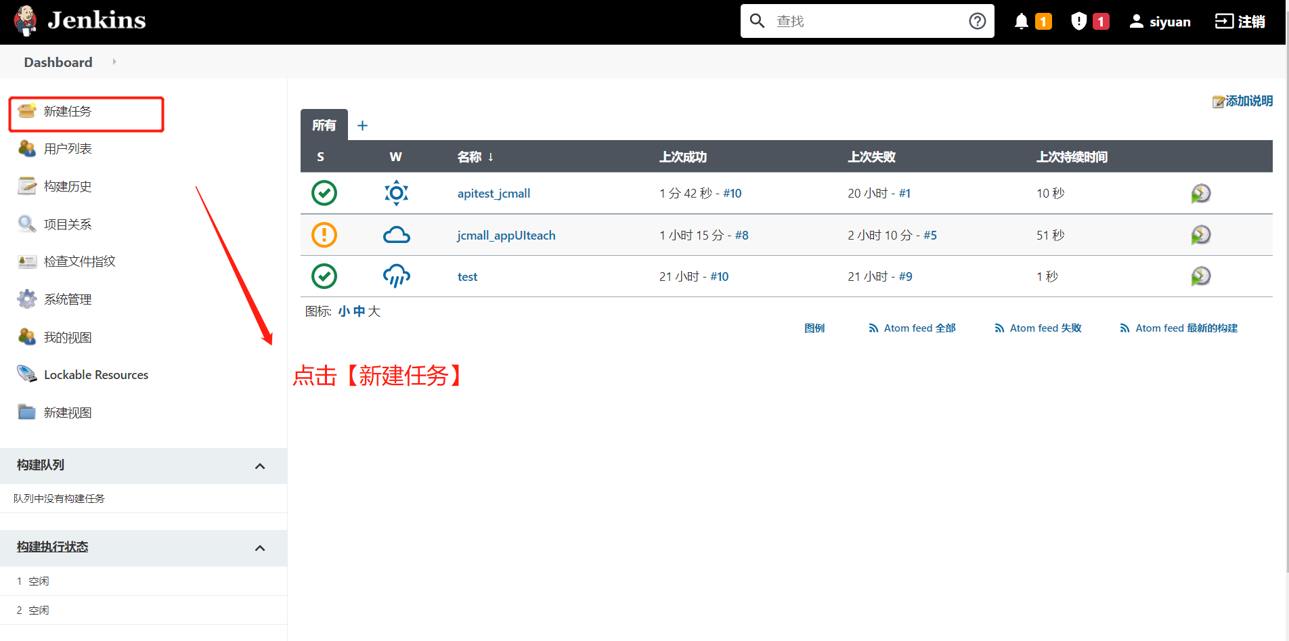The height and width of the screenshot is (641, 1289).
Task: Open the test job link
Action: 467,276
